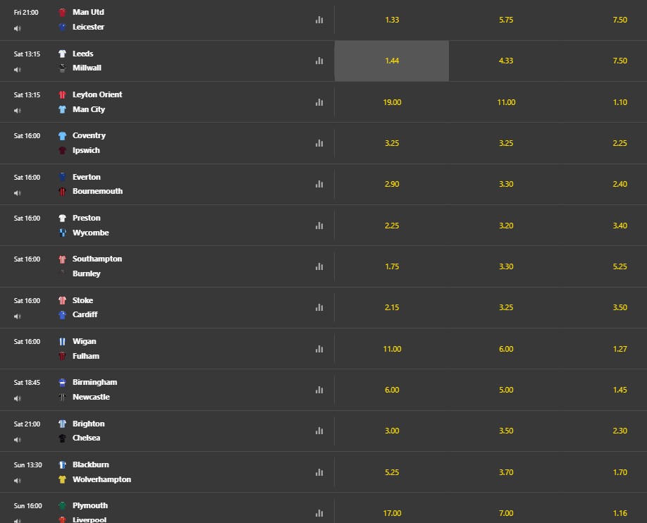Click audio speaker icon under Sat 13:15 Leyton Orient
The height and width of the screenshot is (523, 647).
(18, 110)
